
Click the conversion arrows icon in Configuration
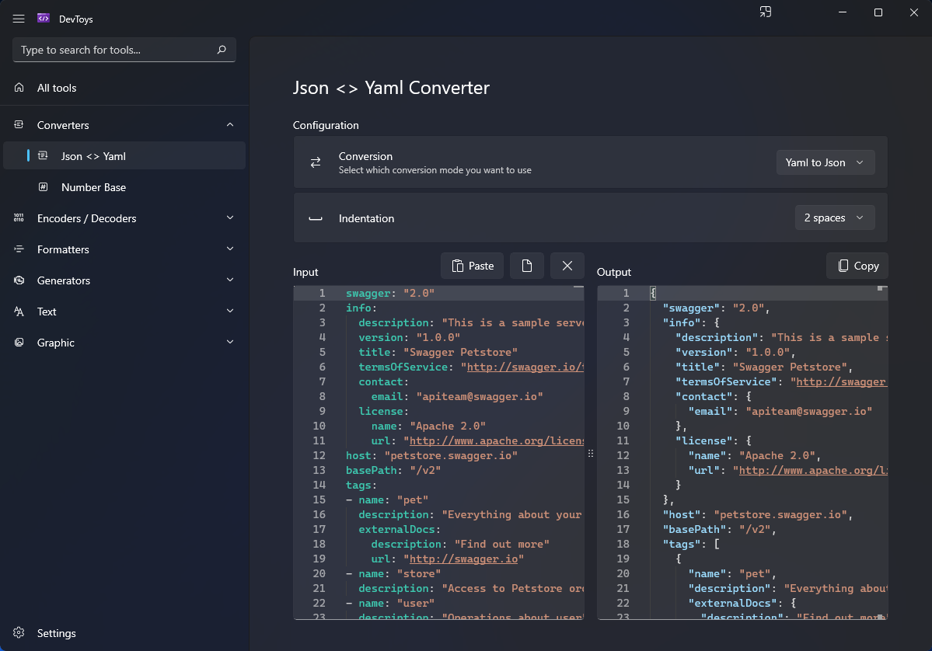click(315, 162)
